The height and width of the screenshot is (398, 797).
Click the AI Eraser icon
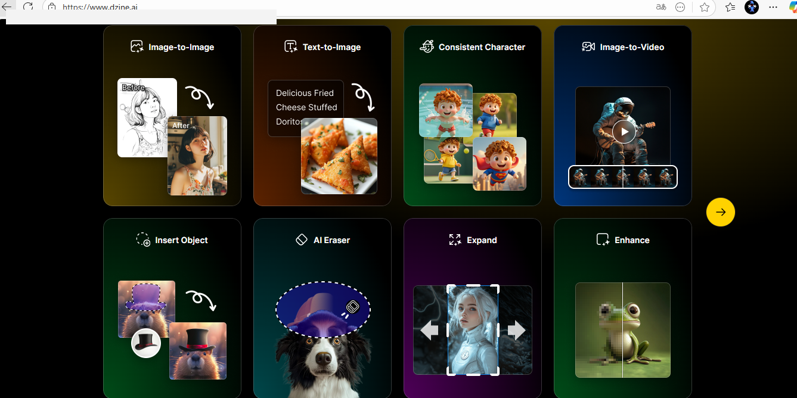(x=302, y=240)
